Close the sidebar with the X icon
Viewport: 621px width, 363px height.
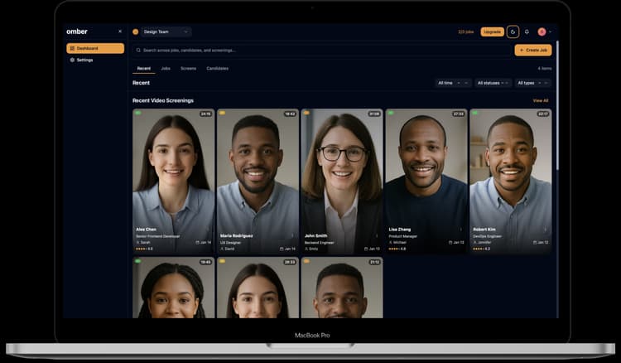[120, 31]
